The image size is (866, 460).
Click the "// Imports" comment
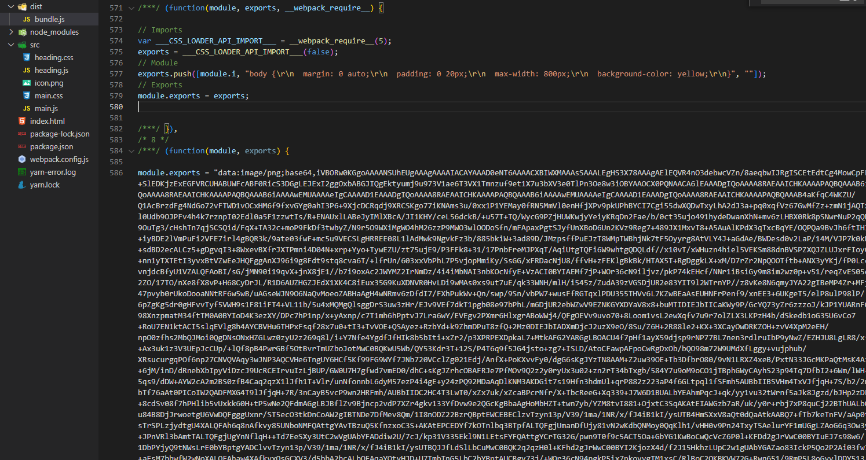[x=160, y=30]
